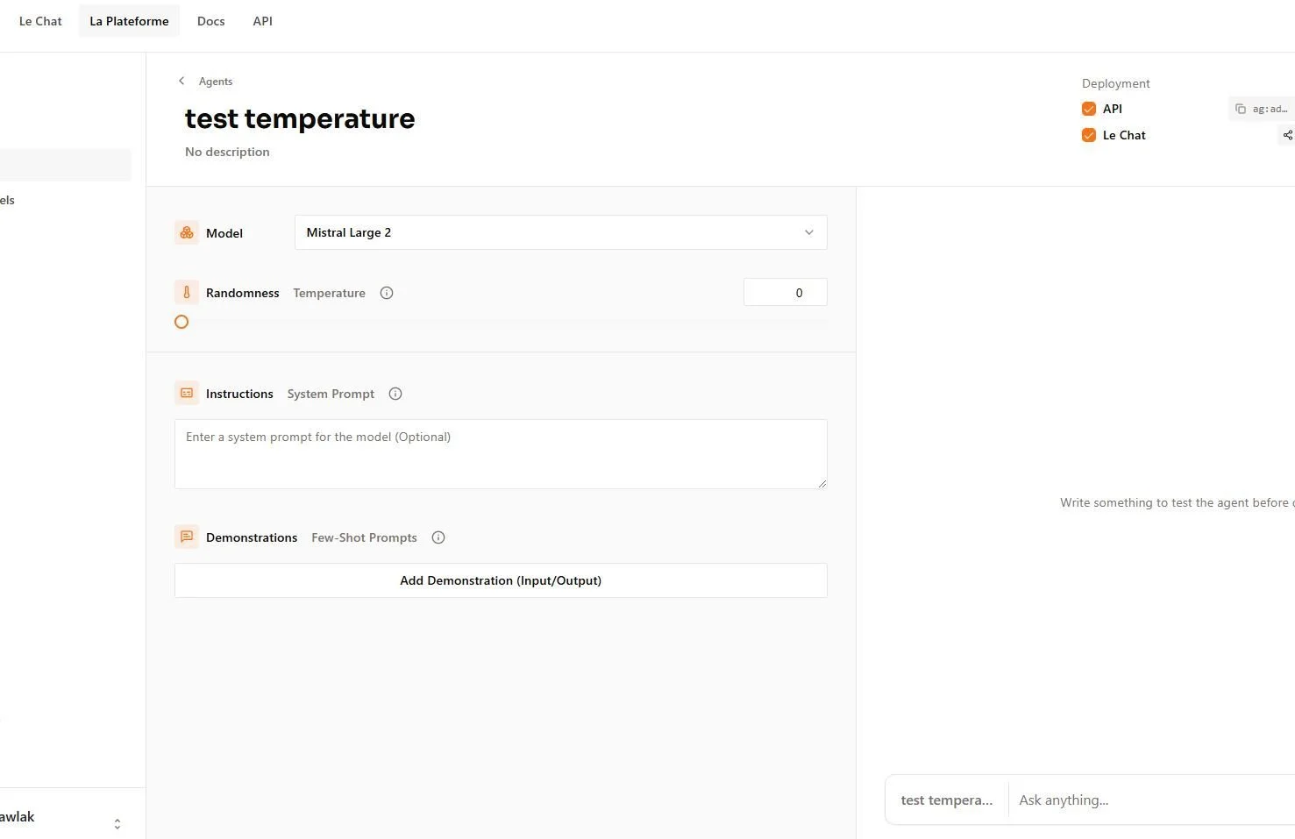Viewport: 1295px width, 839px height.
Task: Click the Agents breadcrumb link
Action: click(216, 82)
